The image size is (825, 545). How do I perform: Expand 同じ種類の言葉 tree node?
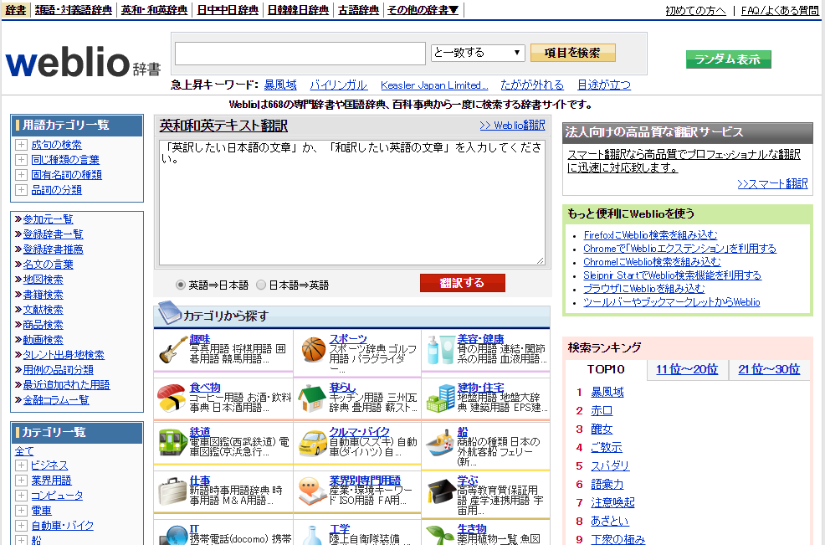pyautogui.click(x=21, y=160)
